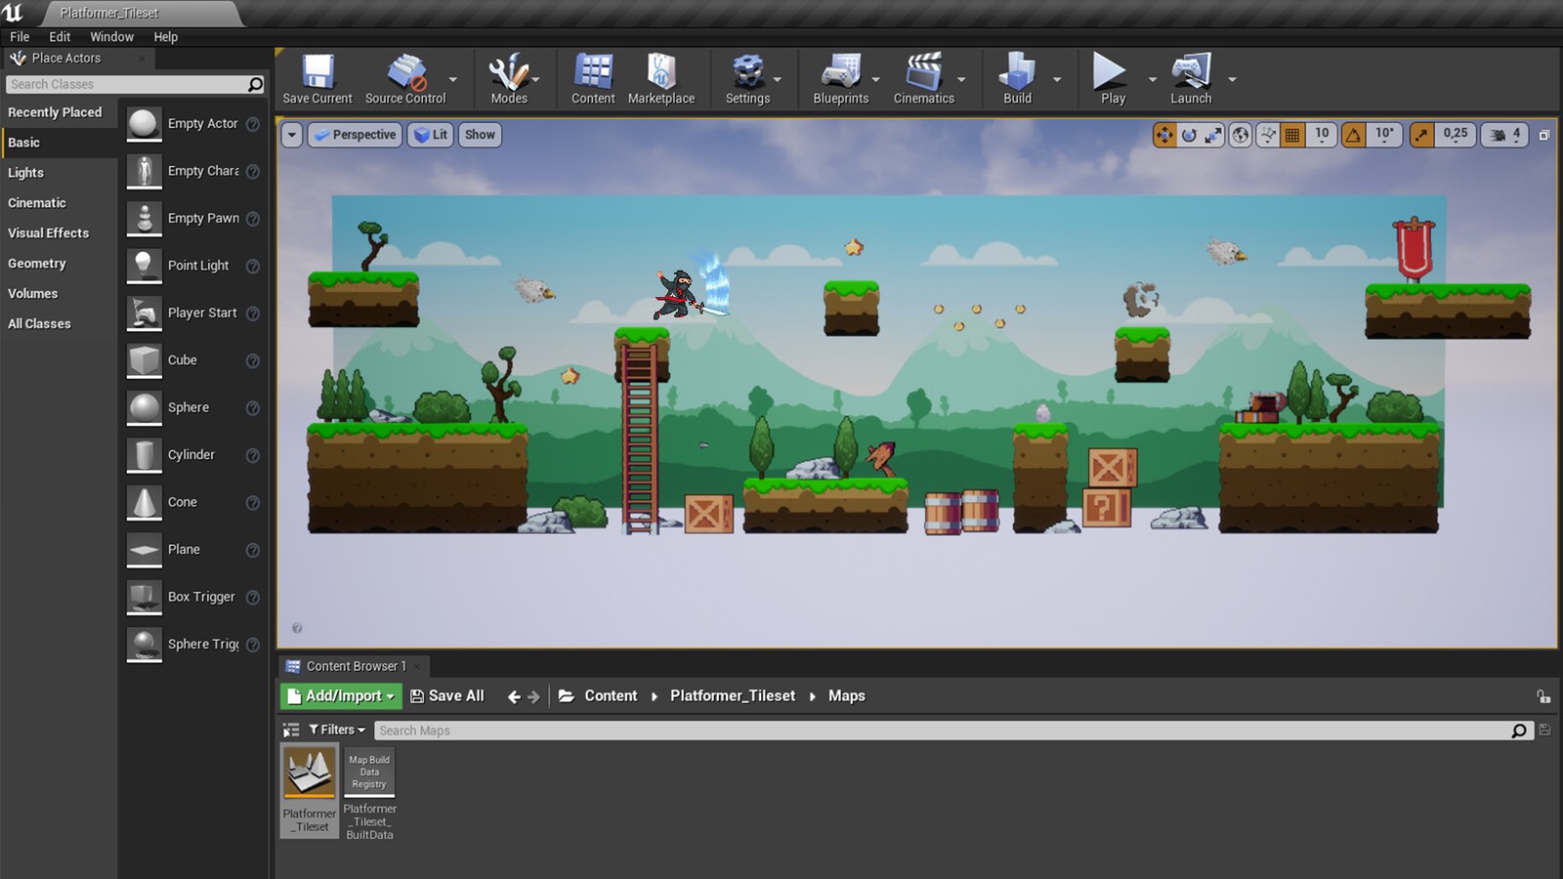1563x879 pixels.
Task: Open the Content Browser from the toolbar
Action: click(x=592, y=78)
